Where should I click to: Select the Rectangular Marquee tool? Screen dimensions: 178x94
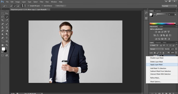click(x=2, y=14)
